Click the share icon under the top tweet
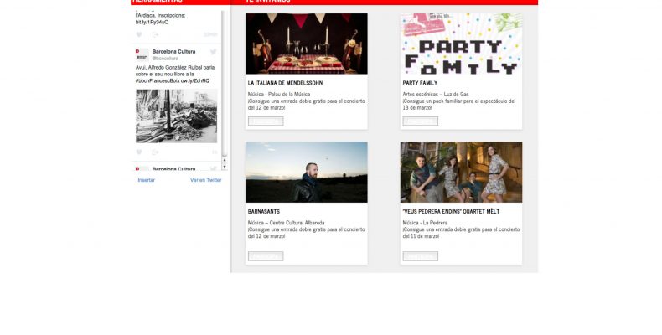The width and height of the screenshot is (662, 335). [155, 34]
